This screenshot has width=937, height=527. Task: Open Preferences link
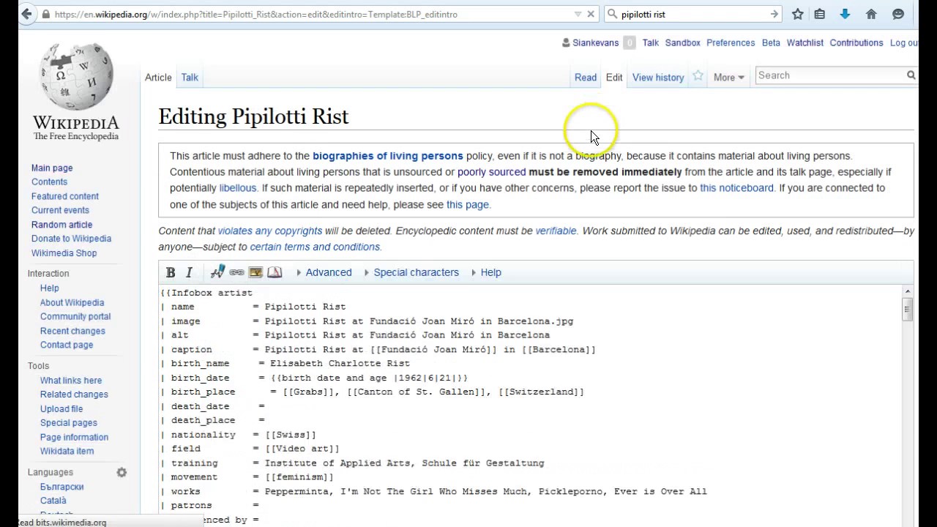click(731, 43)
